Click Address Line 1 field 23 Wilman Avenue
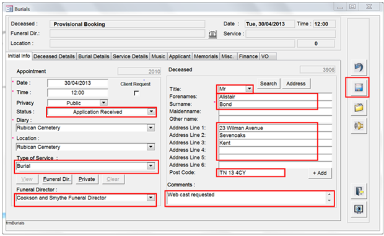 coord(275,128)
